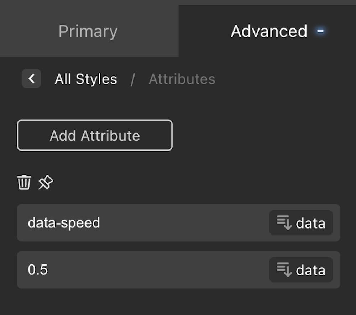Pin the attribute using the pin icon
Viewport: 356px width, 315px height.
click(46, 183)
